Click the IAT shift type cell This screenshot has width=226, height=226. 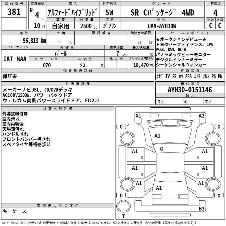coord(8,59)
